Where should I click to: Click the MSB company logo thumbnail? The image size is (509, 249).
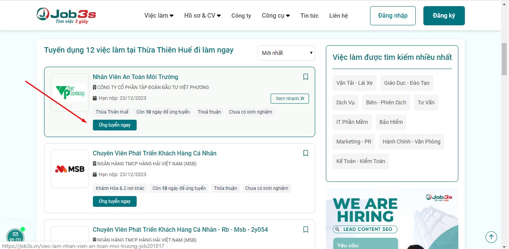(69, 169)
